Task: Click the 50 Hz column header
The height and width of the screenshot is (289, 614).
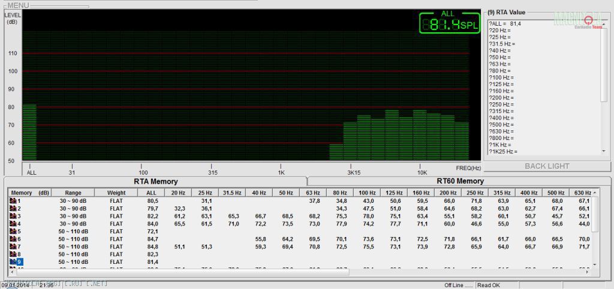Action: (x=286, y=193)
